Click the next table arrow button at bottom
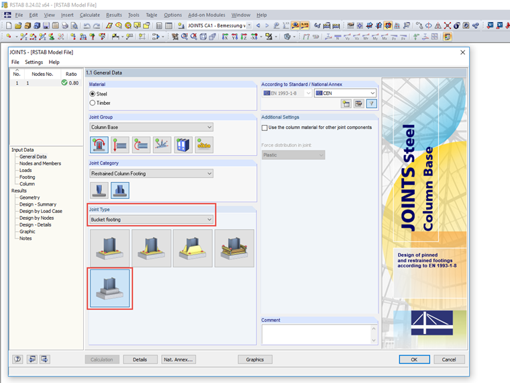Viewport: 510px width, 383px height. pos(44,359)
